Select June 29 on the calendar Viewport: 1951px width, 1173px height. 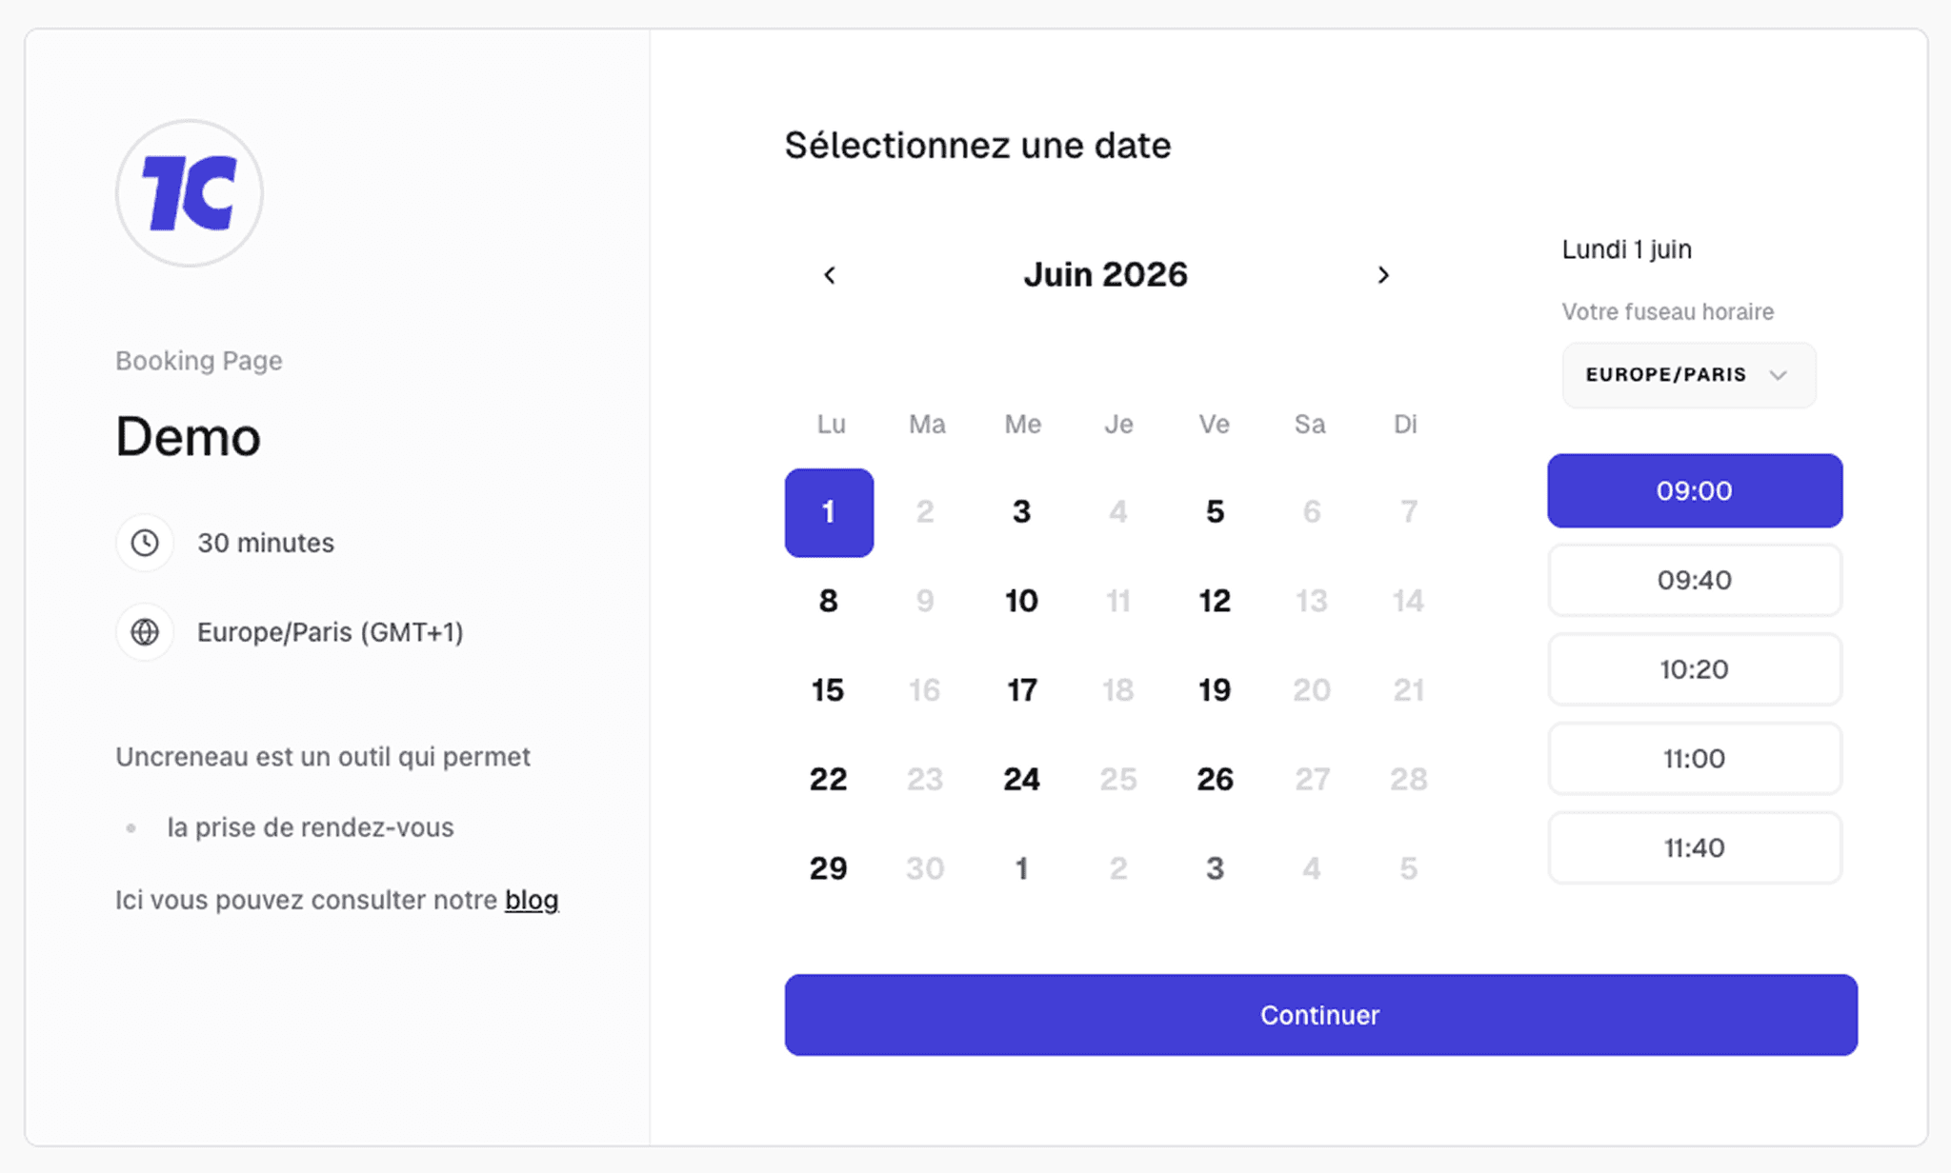coord(828,868)
